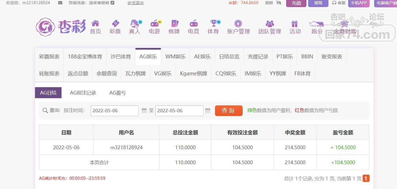Click the 本页合计 total row label

click(99, 162)
